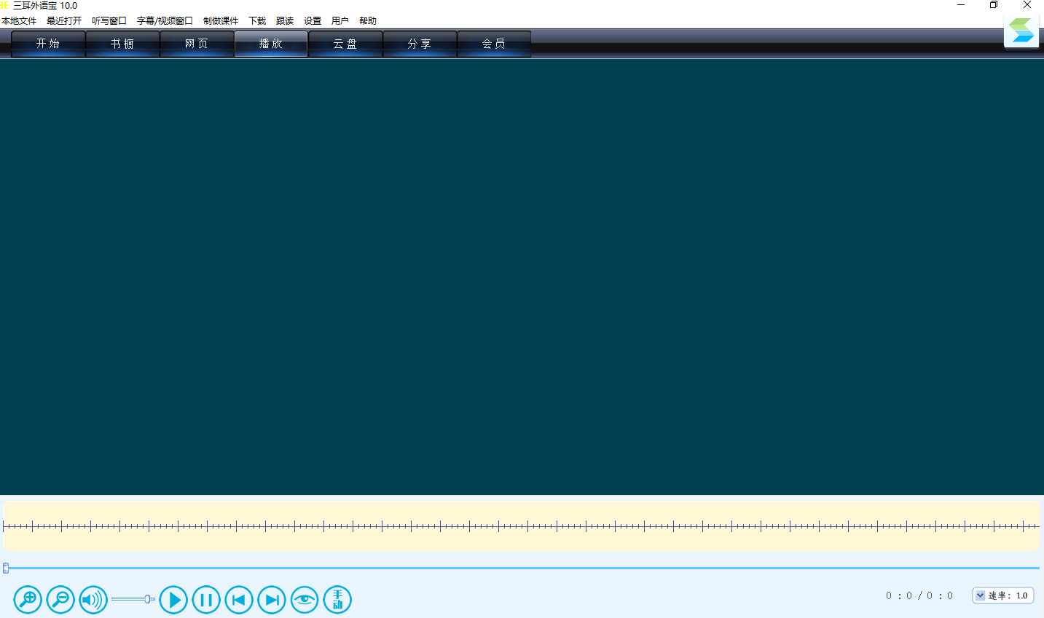1044x618 pixels.
Task: Click the 0:0 / 0:0 time display
Action: coord(919,595)
